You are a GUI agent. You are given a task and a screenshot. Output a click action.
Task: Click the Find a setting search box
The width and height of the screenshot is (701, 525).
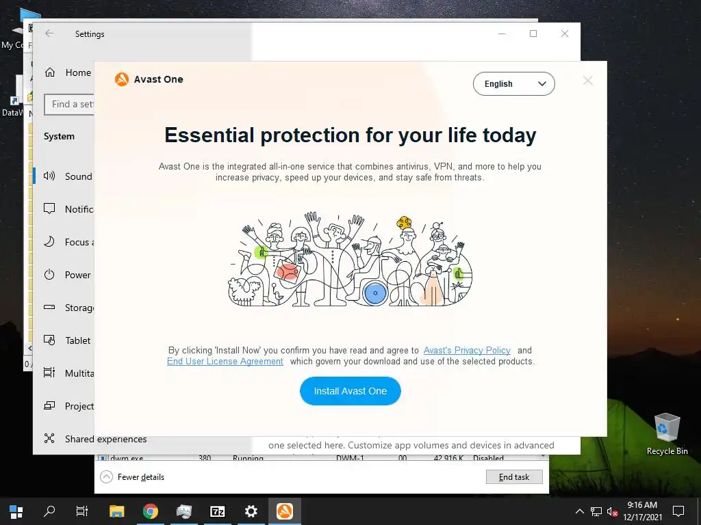pos(69,104)
